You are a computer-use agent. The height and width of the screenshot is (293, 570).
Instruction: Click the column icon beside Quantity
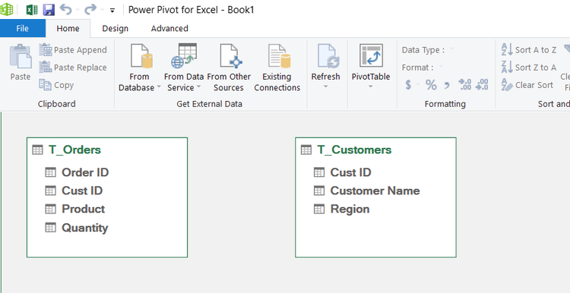[50, 227]
